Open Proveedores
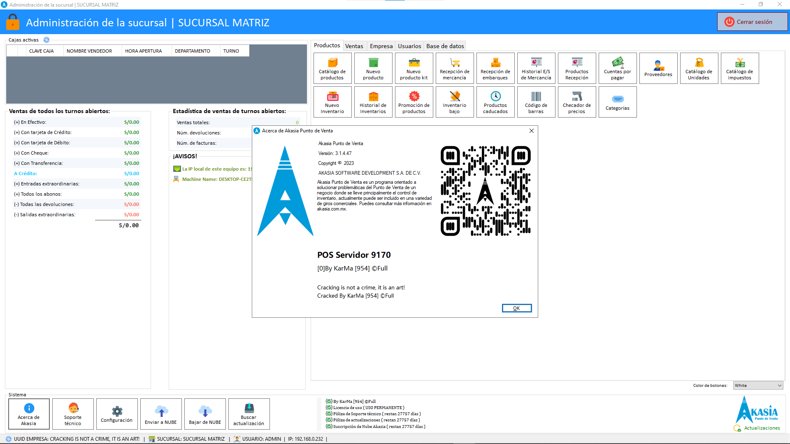790x444 pixels. [658, 68]
